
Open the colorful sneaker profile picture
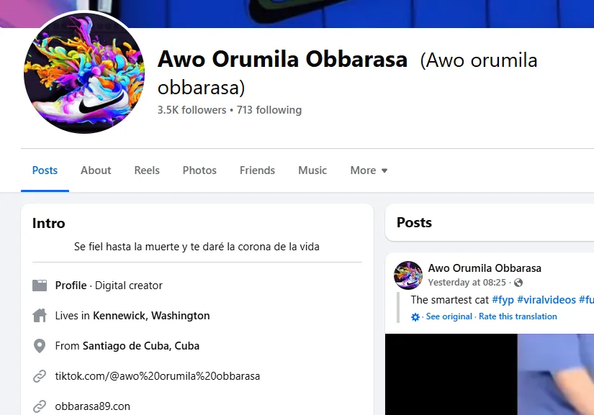click(x=84, y=73)
